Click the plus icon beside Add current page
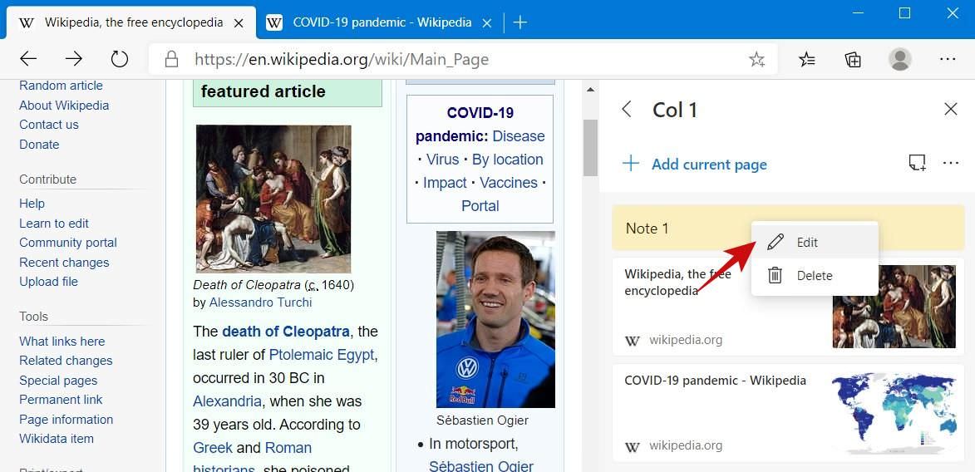Viewport: 975px width, 472px height. coord(631,165)
